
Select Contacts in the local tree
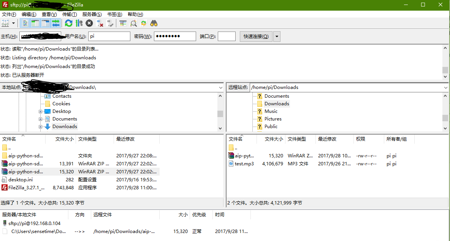[62, 96]
